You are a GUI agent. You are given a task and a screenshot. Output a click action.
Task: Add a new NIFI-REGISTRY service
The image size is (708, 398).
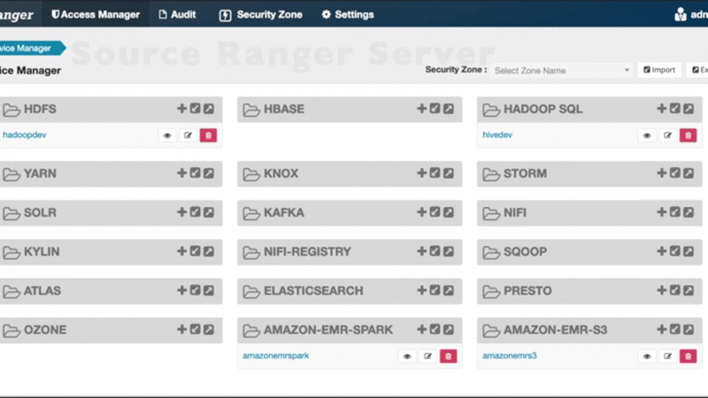click(x=422, y=251)
